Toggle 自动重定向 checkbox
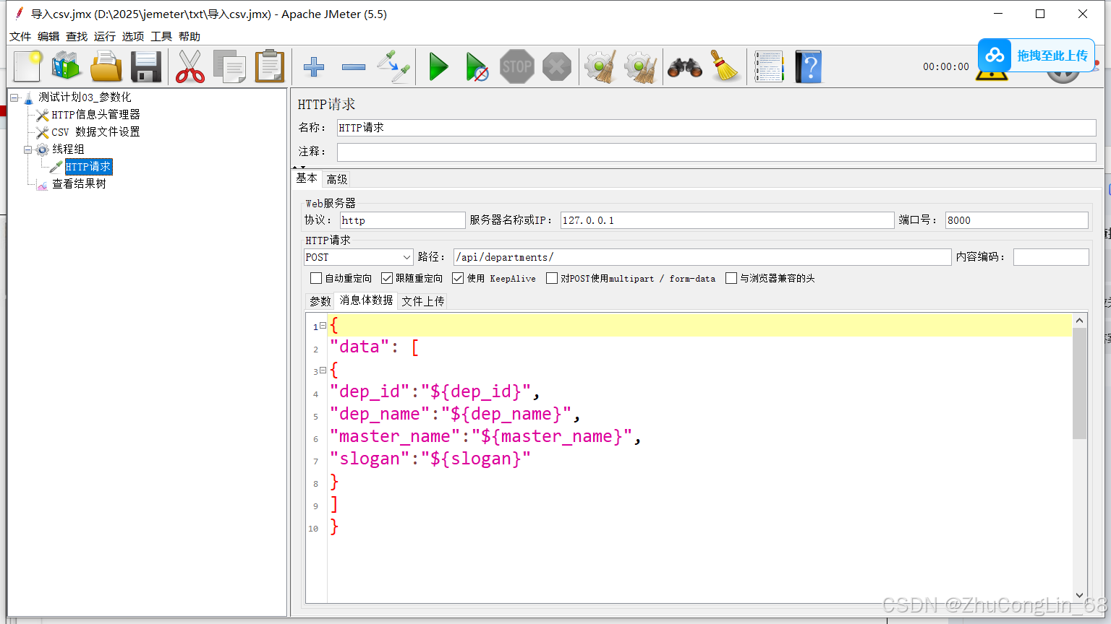 [x=316, y=278]
